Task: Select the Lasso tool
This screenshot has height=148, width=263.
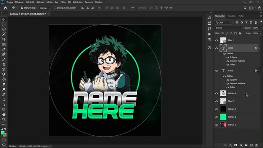Action: [4, 29]
